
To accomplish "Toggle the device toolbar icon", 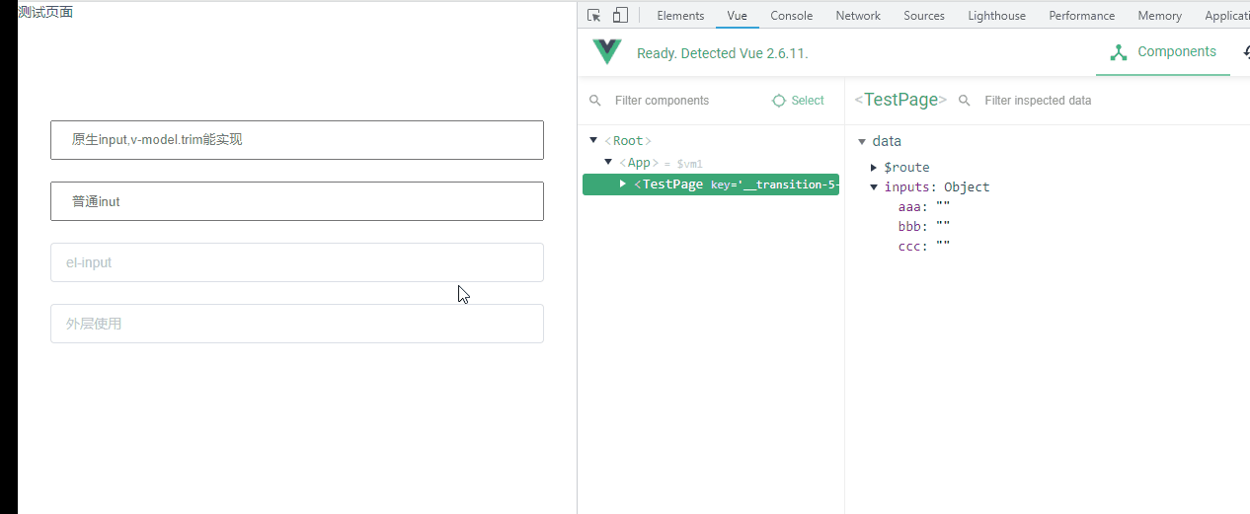I will [x=620, y=15].
